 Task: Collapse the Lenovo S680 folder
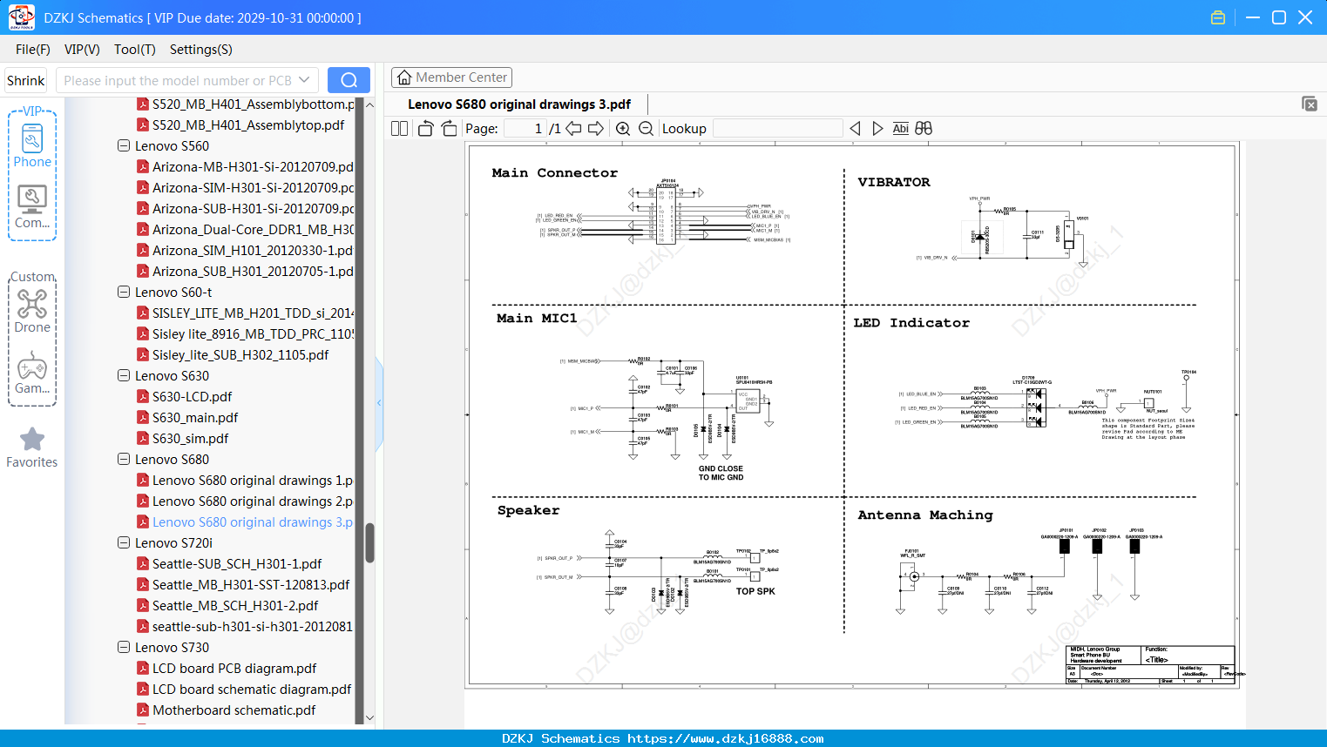coord(124,459)
